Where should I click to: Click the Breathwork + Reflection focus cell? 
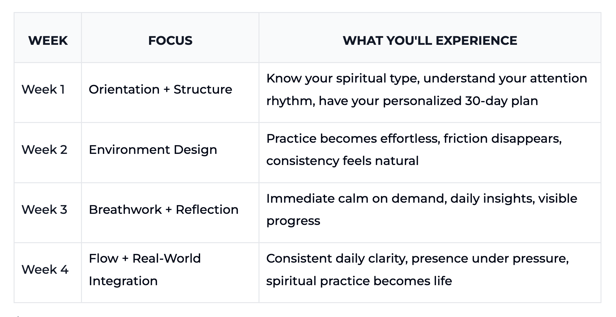point(164,210)
